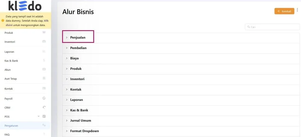Open Pengaturan in the sidebar menu
This screenshot has width=301, height=137.
coord(11,126)
